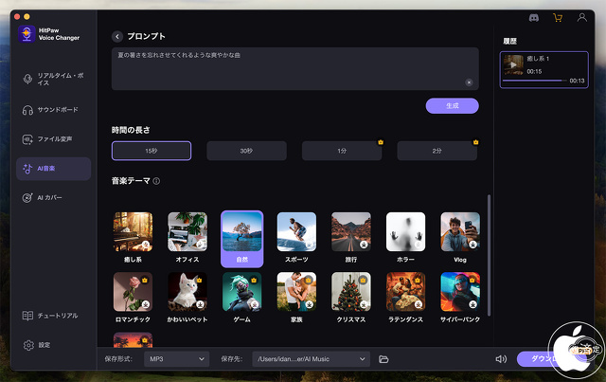The height and width of the screenshot is (382, 606).
Task: Click the download badge on サイバーパンク thumbnail
Action: tap(472, 304)
